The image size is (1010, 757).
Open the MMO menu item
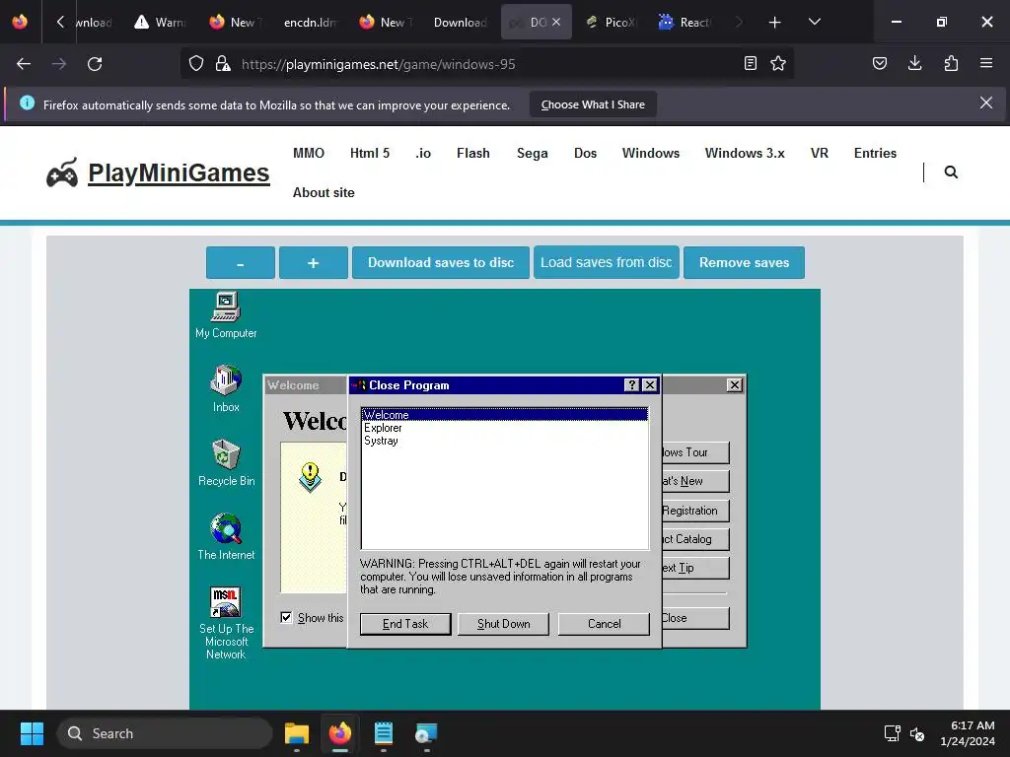(x=309, y=153)
